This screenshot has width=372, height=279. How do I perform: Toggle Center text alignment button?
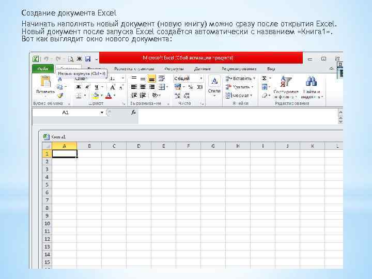[x=143, y=87]
